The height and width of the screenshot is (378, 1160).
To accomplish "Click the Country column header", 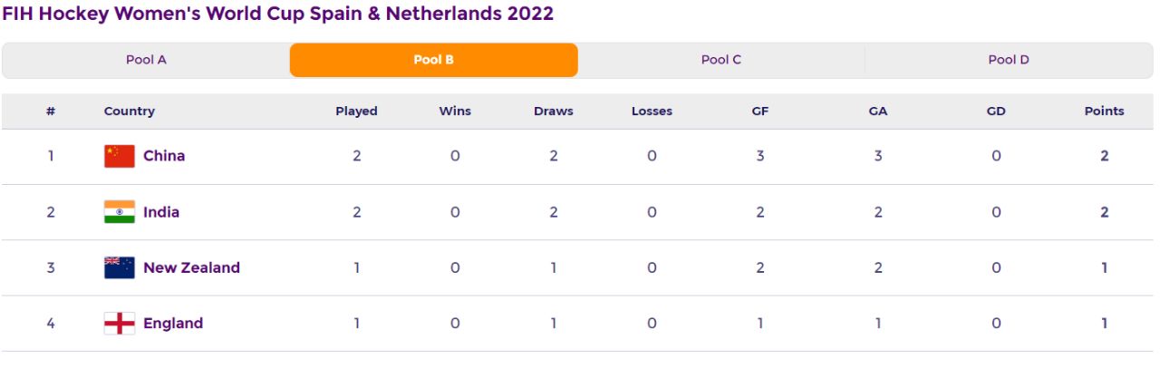I will (x=130, y=111).
